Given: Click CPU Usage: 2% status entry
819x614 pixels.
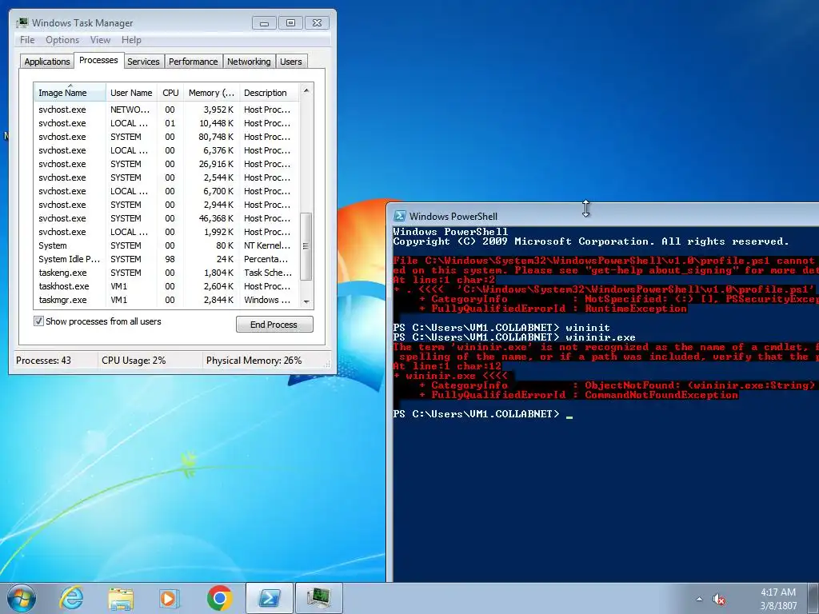Looking at the screenshot, I should click(134, 361).
